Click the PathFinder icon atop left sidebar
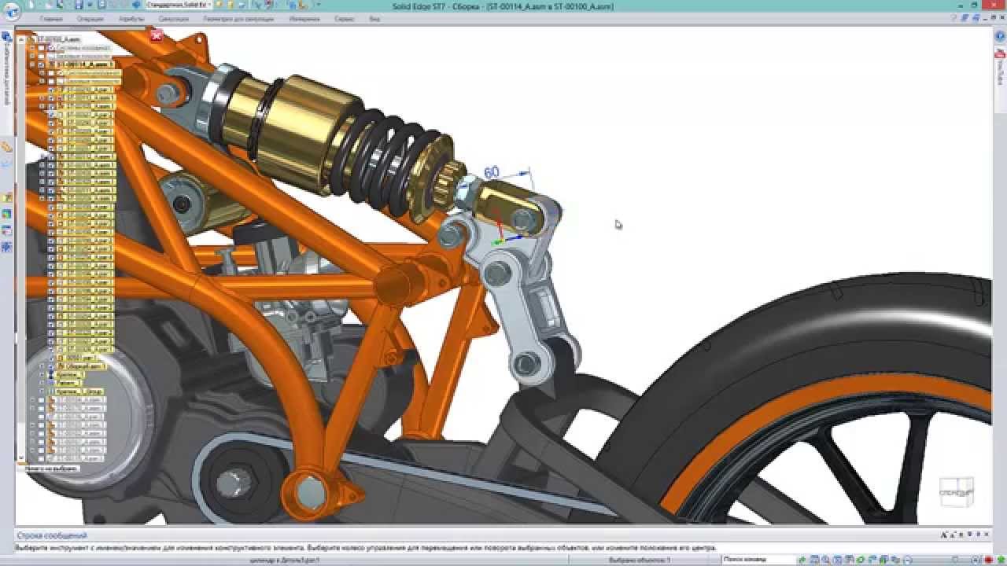The image size is (1007, 566). [6, 35]
